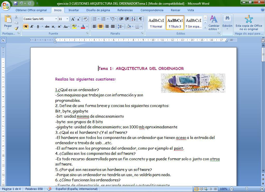Open the Revisar tab
The height and width of the screenshot is (192, 265).
176,10
